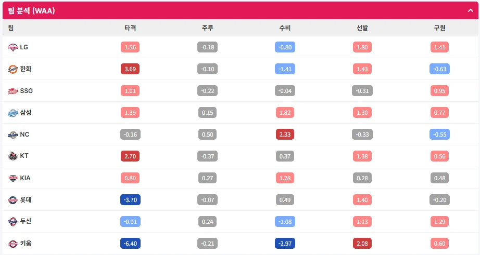Viewport: 480px width, 255px height.
Task: Click the NC Dinos team logo
Action: 13,135
